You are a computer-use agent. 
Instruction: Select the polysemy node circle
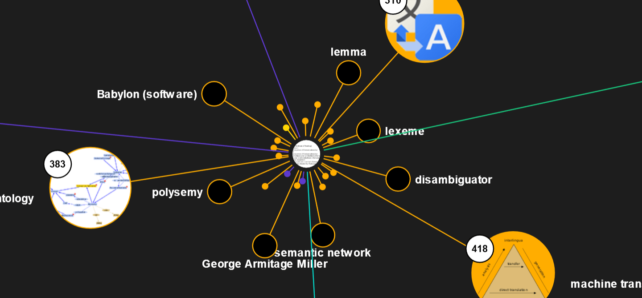(x=219, y=192)
